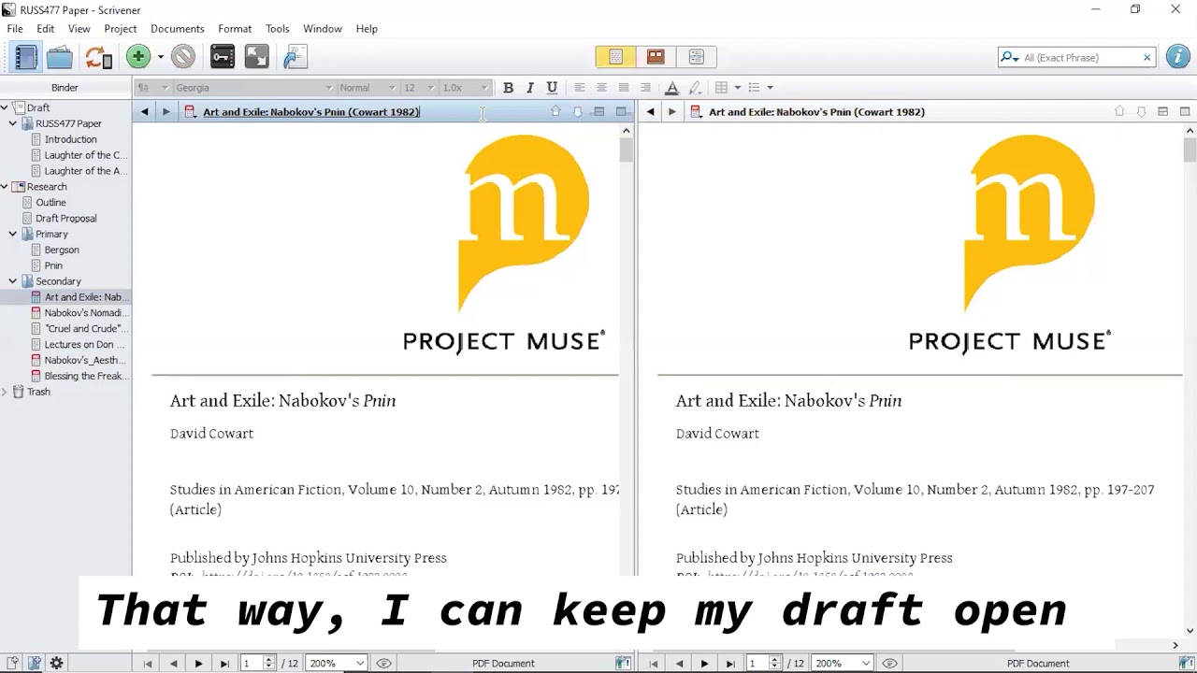Viewport: 1197px width, 673px height.
Task: Switch to Outliner view mode
Action: 696,57
